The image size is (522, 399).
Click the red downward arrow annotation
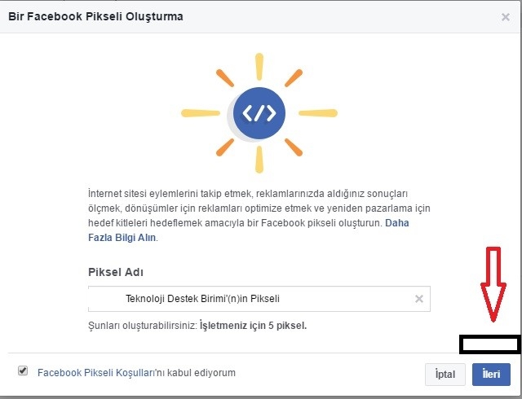[x=493, y=284]
